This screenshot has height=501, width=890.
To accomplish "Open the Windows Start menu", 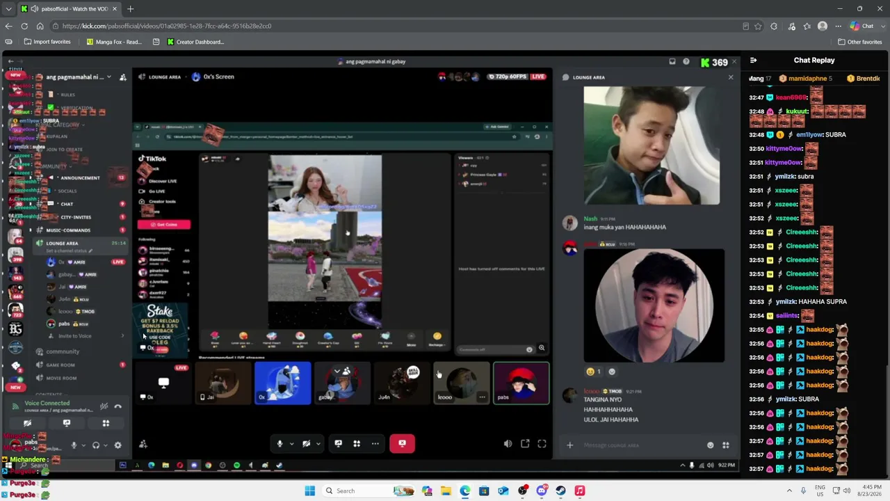I will click(309, 491).
